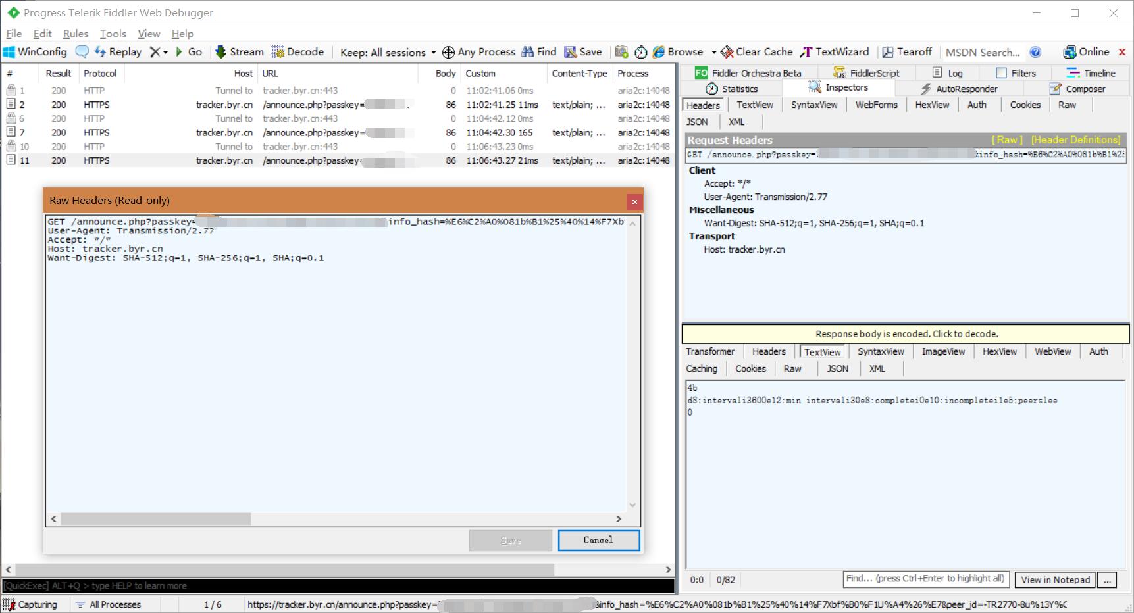
Task: Select session 7 in sessions list
Action: point(338,133)
